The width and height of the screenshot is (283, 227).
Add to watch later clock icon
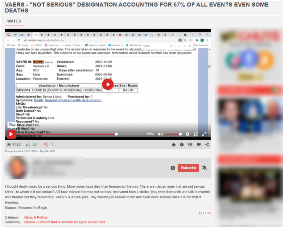182,145
